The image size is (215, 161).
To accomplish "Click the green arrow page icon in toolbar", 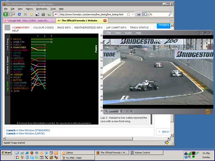I will click(x=49, y=14).
